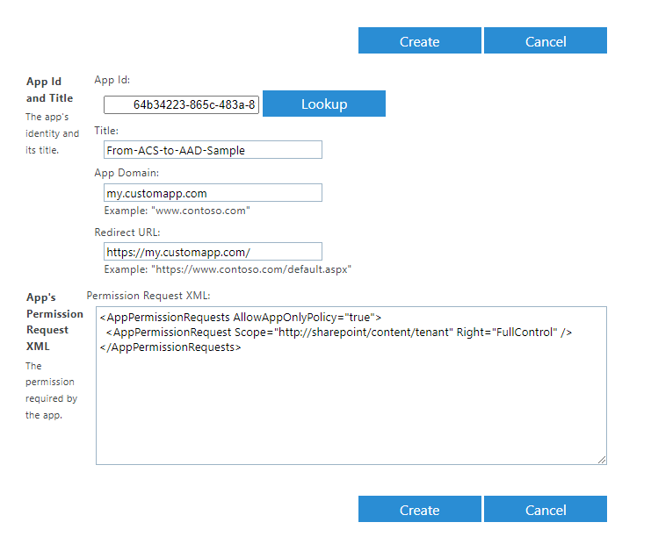The height and width of the screenshot is (551, 651).
Task: Click the Lookup button
Action: click(x=324, y=104)
